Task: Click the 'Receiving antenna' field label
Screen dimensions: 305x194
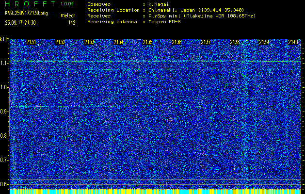Action: coord(112,22)
